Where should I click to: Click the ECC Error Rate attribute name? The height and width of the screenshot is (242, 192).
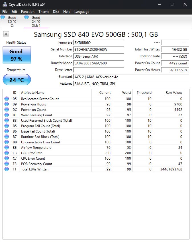point(32,153)
